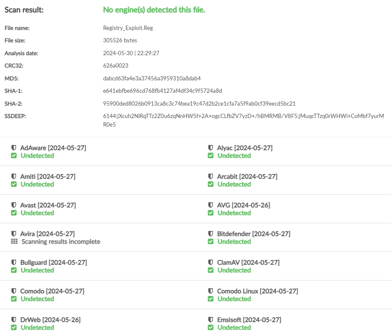
Task: Select the MD5 hash value
Action: coord(152,78)
